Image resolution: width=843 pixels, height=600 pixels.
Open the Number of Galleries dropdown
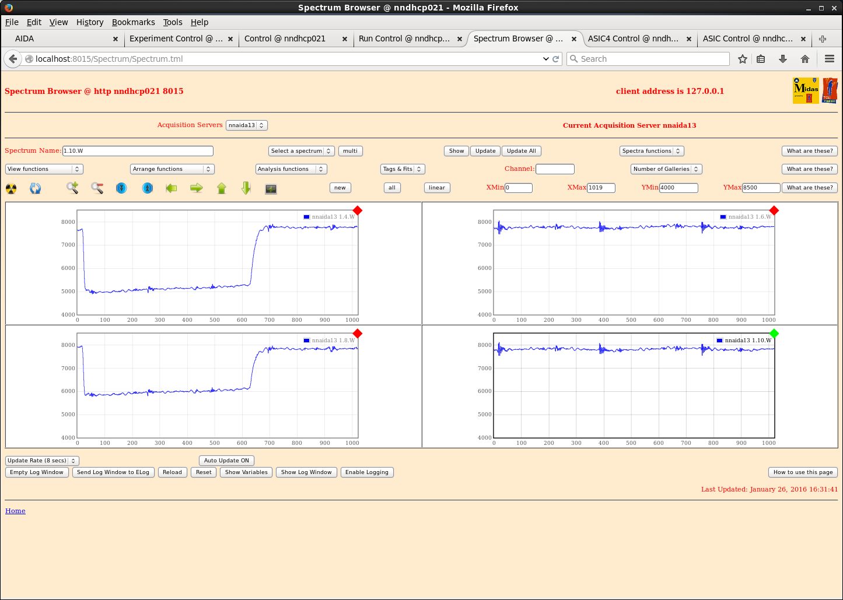point(666,169)
